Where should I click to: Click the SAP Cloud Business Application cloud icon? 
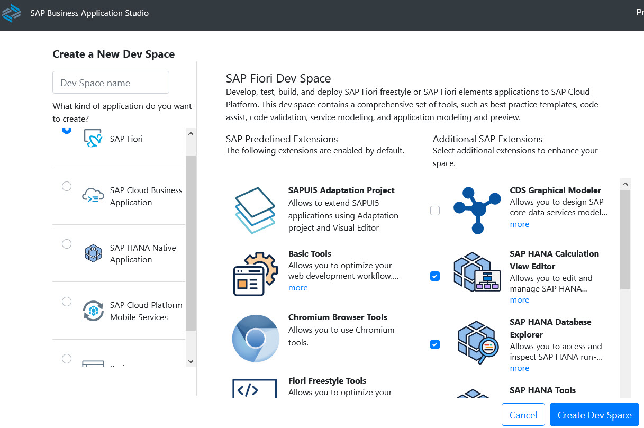coord(93,195)
